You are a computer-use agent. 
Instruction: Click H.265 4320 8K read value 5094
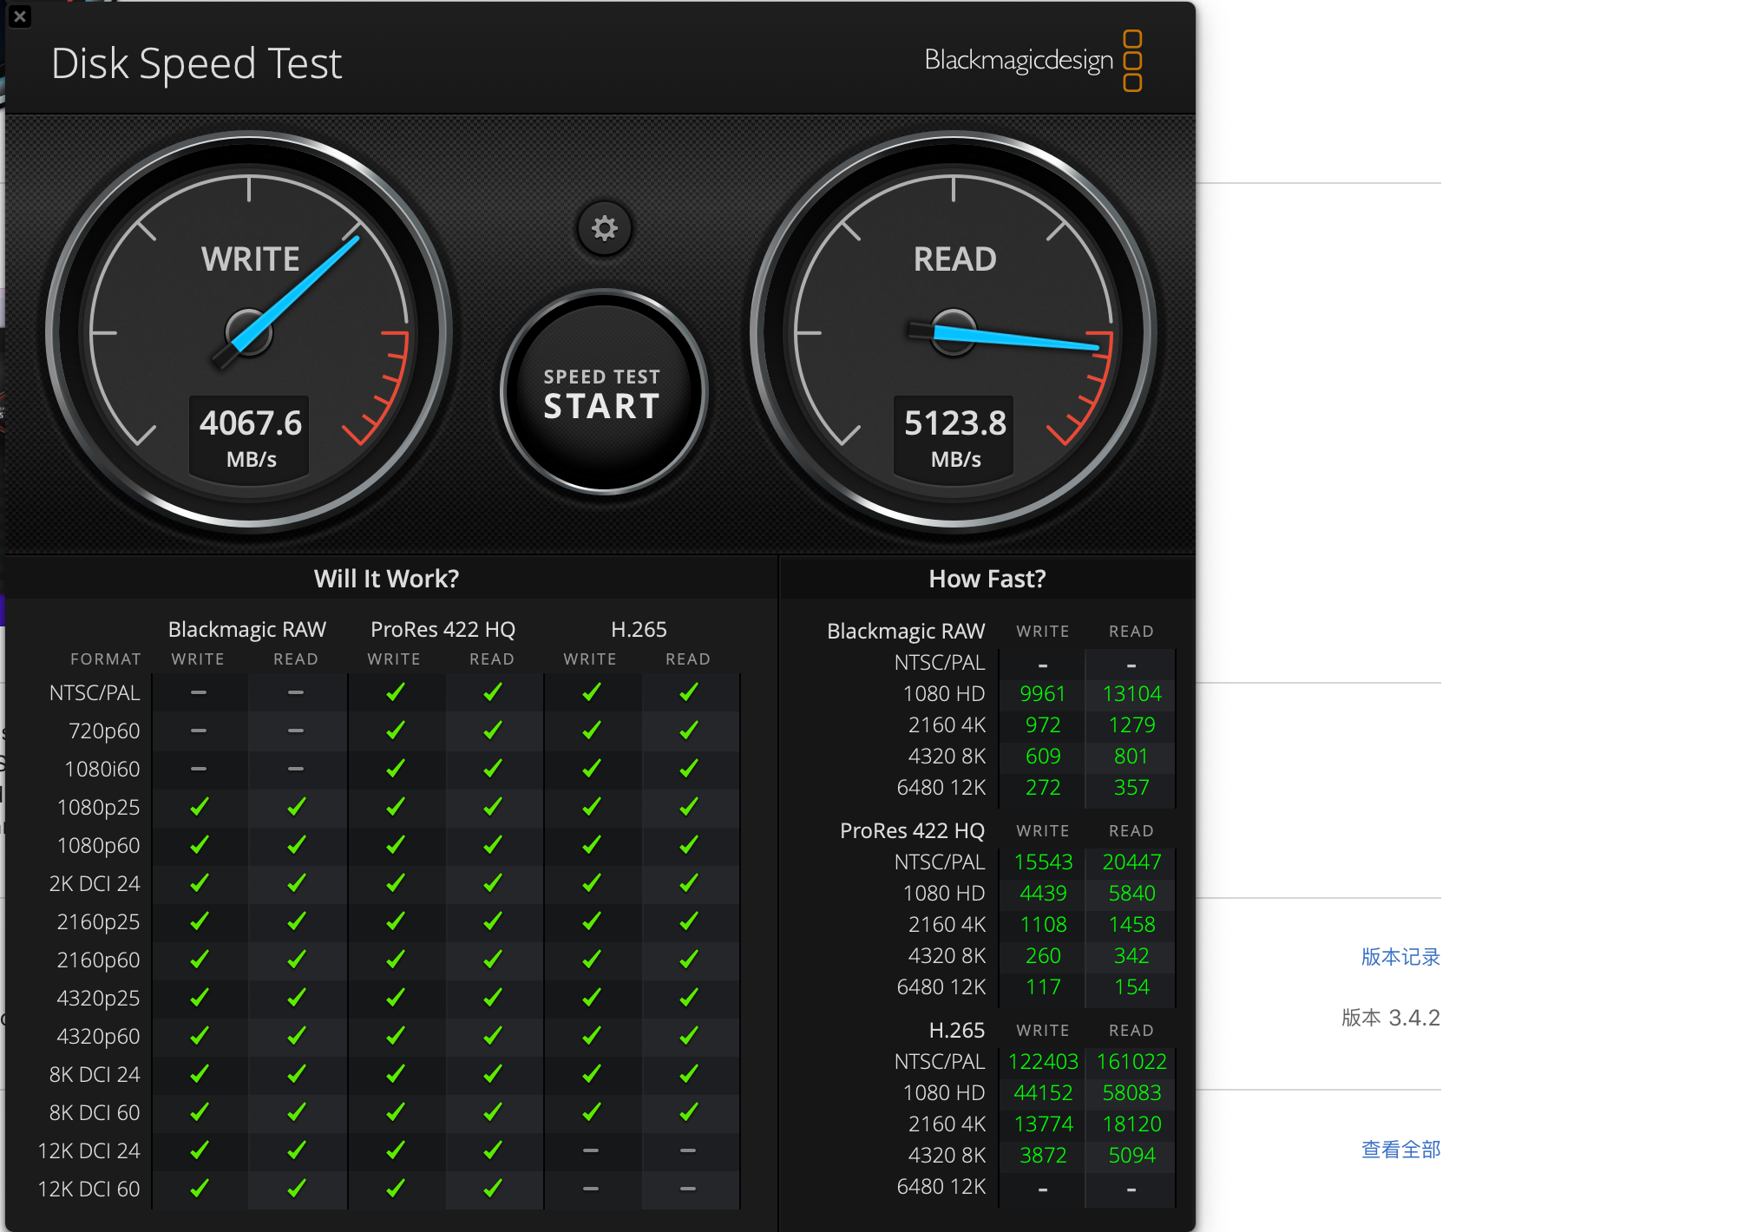click(x=1131, y=1156)
